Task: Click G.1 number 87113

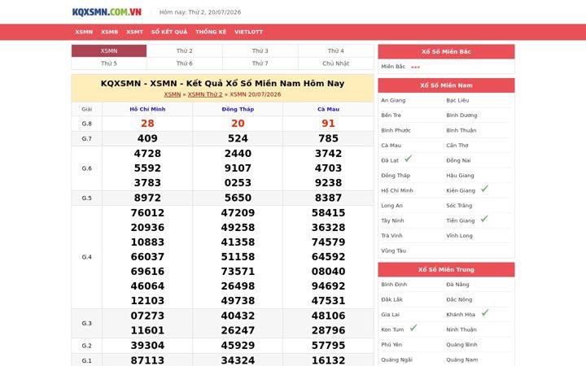Action: tap(147, 360)
